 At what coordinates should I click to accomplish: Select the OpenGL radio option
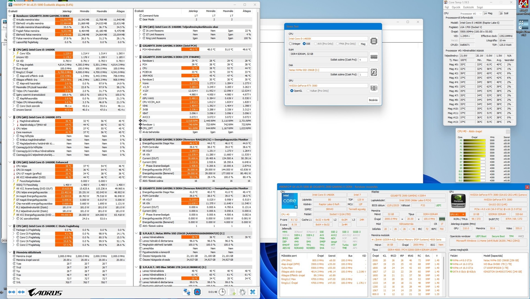(292, 91)
